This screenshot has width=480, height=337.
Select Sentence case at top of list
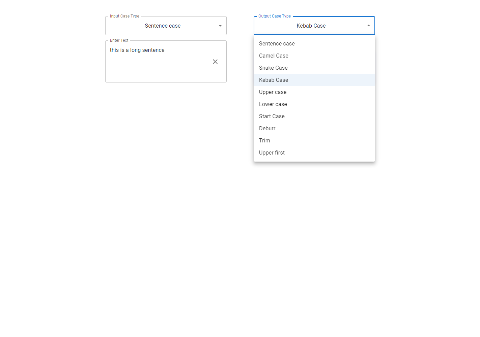pyautogui.click(x=277, y=43)
